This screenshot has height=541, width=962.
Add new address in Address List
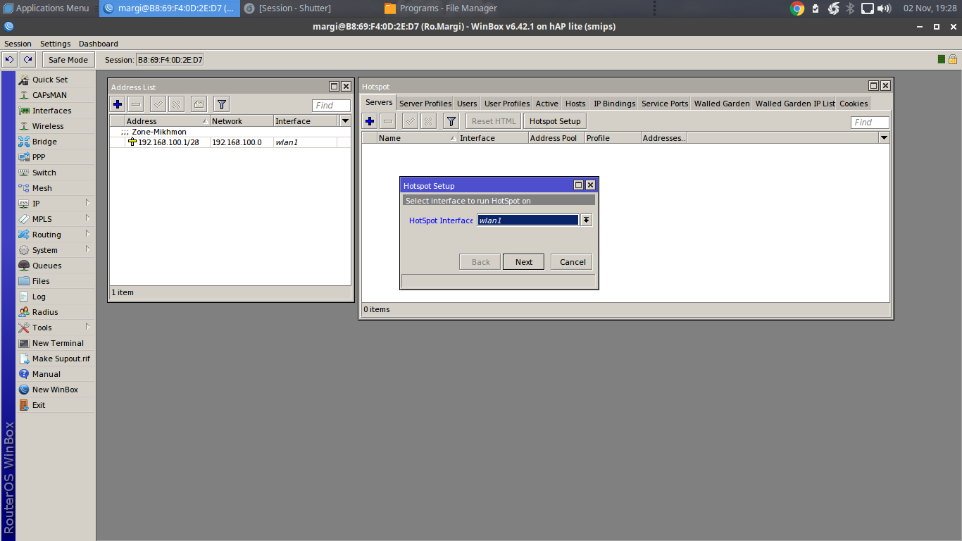118,104
